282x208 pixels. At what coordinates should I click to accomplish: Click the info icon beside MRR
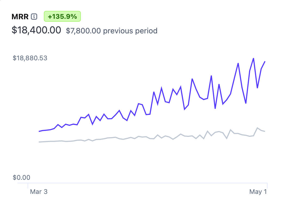tap(34, 17)
